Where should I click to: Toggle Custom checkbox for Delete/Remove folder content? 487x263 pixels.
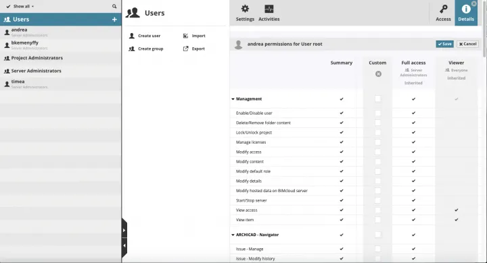(377, 123)
